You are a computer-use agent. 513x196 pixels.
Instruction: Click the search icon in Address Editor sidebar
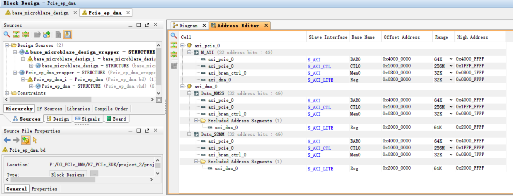174,35
